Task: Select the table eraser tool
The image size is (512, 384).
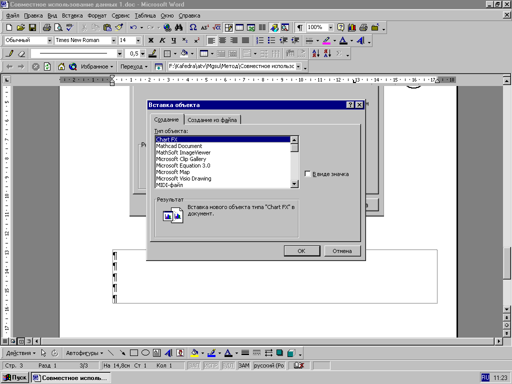Action: point(21,53)
